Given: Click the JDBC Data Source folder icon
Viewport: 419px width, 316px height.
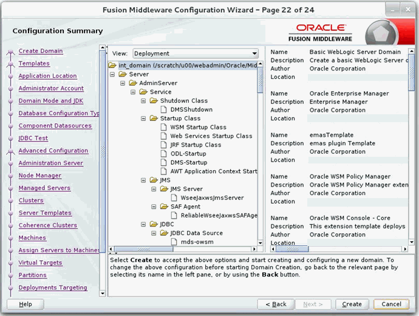Looking at the screenshot, I should 164,233.
